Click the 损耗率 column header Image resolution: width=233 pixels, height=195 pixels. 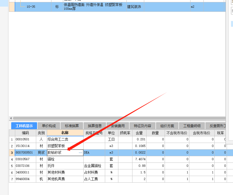pyautogui.click(x=125, y=133)
